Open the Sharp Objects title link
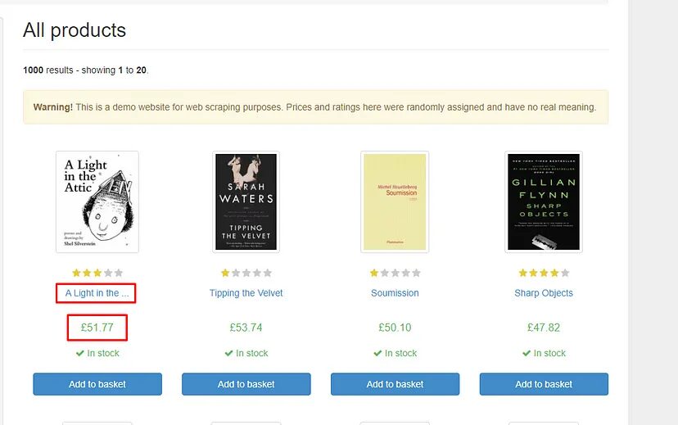 (544, 293)
